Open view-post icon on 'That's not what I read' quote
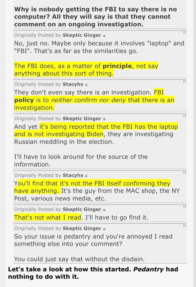The width and height of the screenshot is (196, 287). 104,210
